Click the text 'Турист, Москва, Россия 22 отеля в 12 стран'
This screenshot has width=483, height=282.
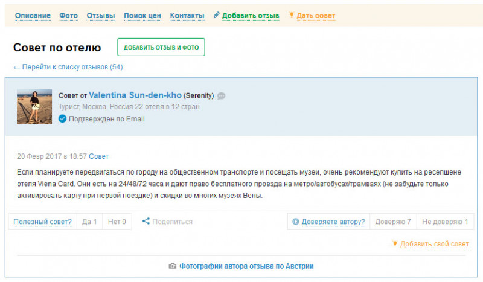[x=129, y=107]
